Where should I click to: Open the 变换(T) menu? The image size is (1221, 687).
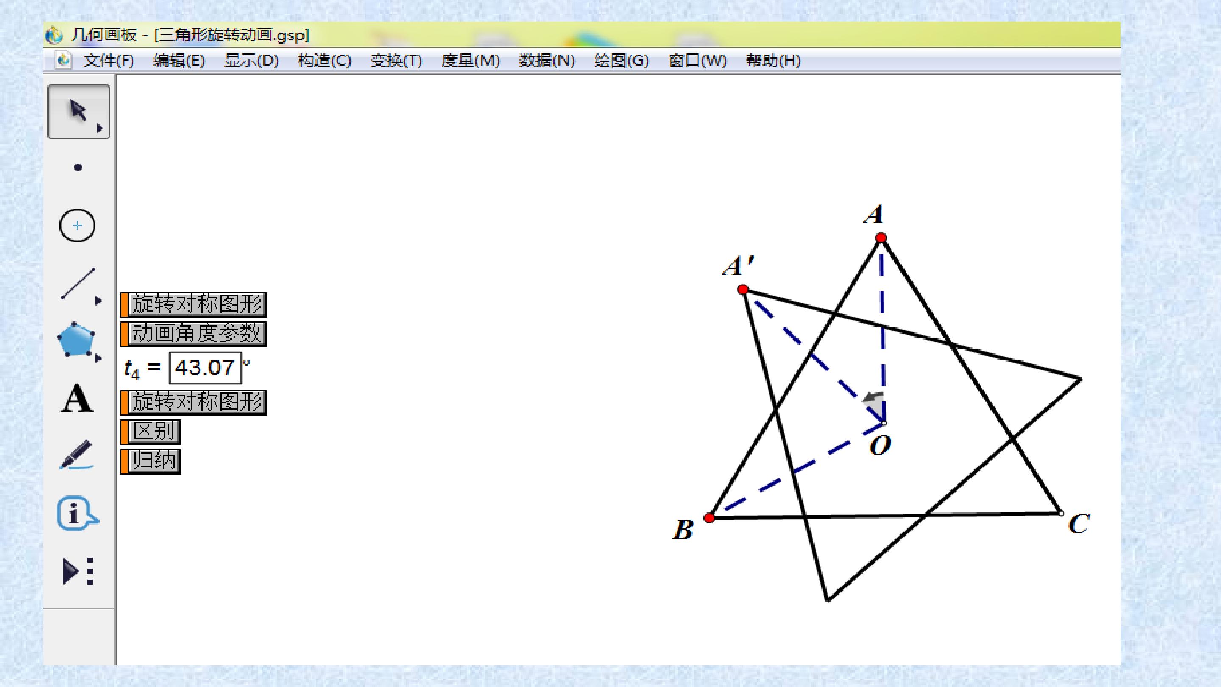pos(396,61)
